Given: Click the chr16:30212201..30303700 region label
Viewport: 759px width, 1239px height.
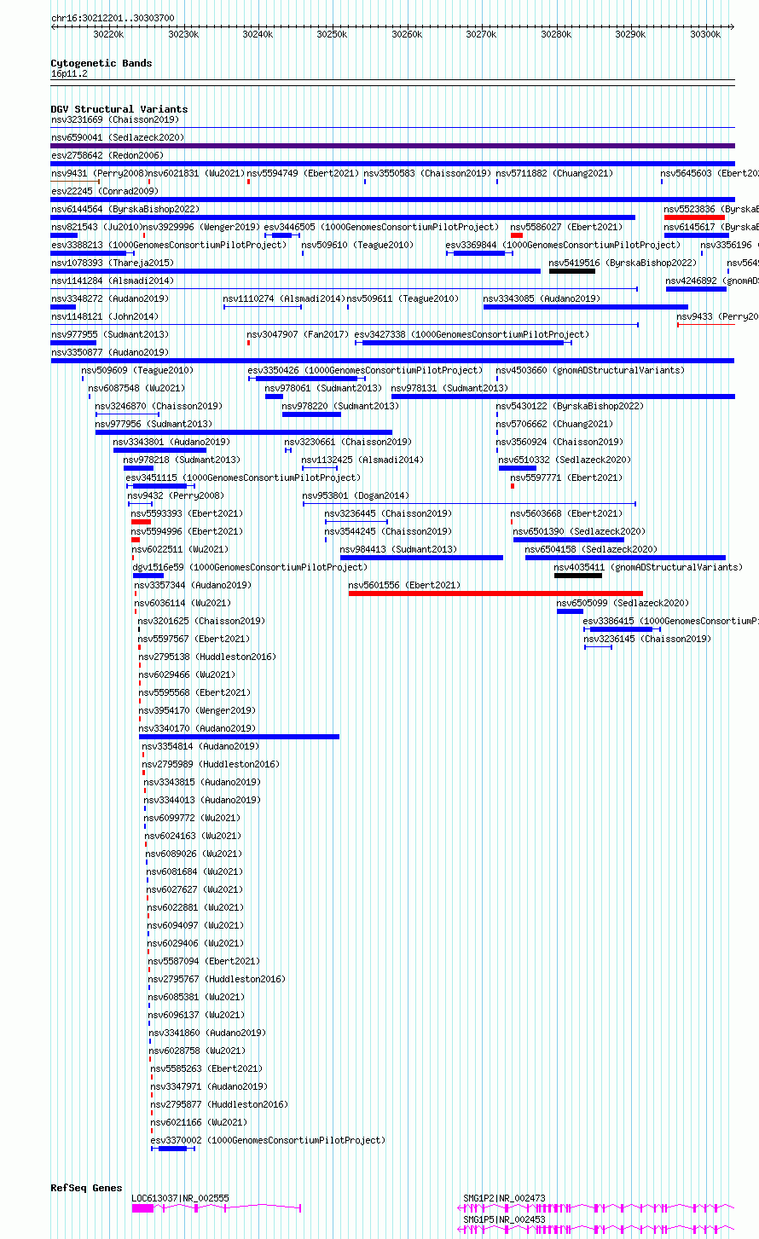Looking at the screenshot, I should pos(113,18).
